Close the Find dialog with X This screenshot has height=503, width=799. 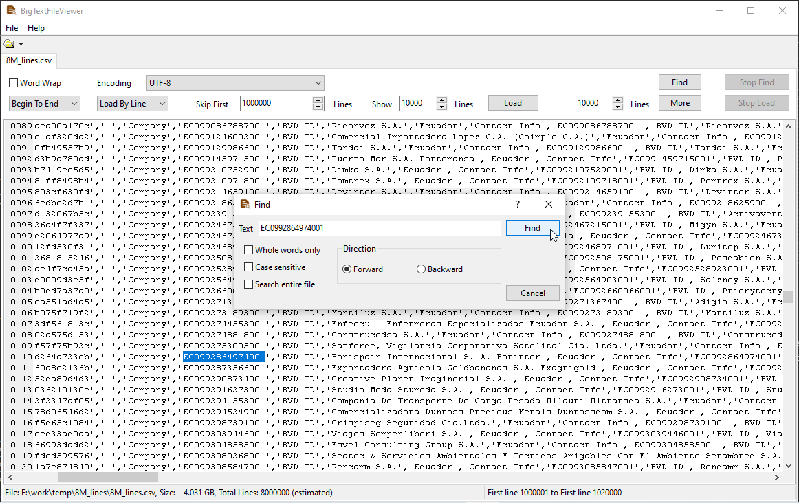click(x=548, y=204)
